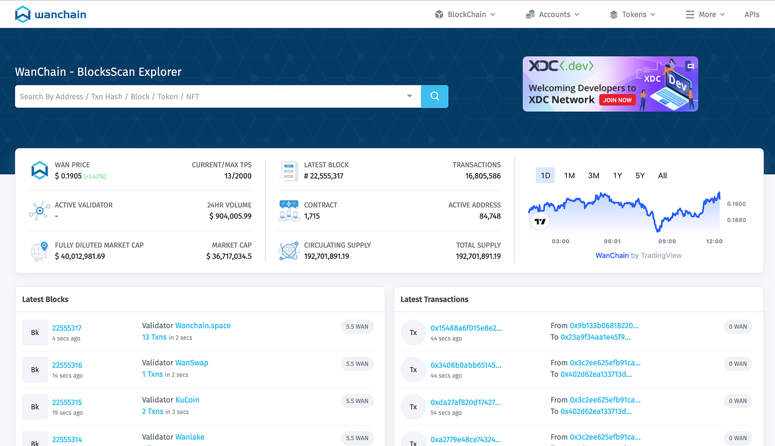
Task: Click latest block number # 22,555,317
Action: [x=324, y=176]
